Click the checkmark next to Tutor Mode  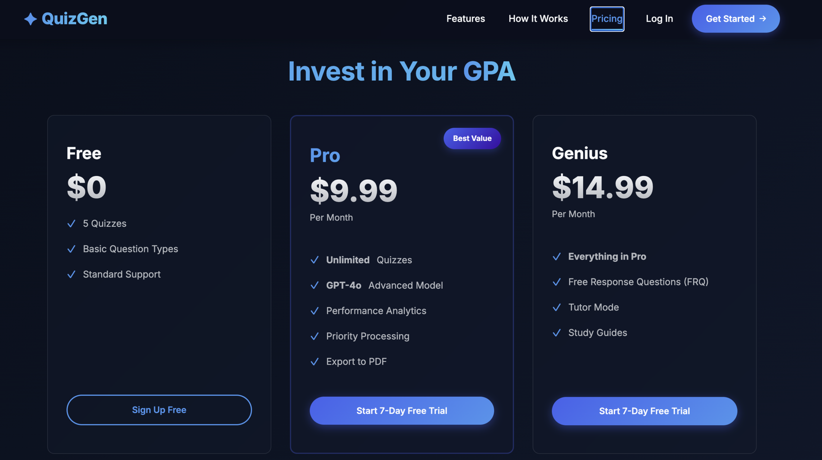556,307
